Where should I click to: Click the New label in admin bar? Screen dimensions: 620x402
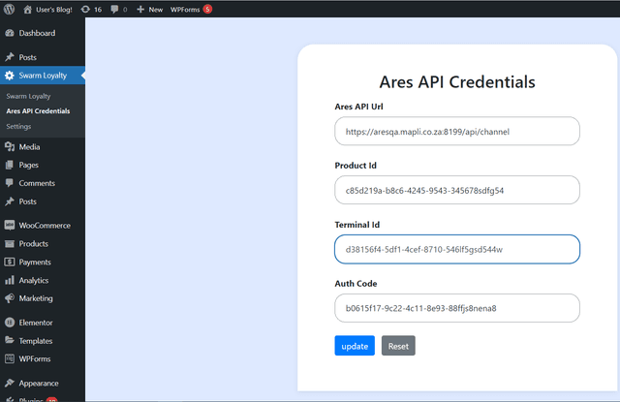(x=156, y=10)
